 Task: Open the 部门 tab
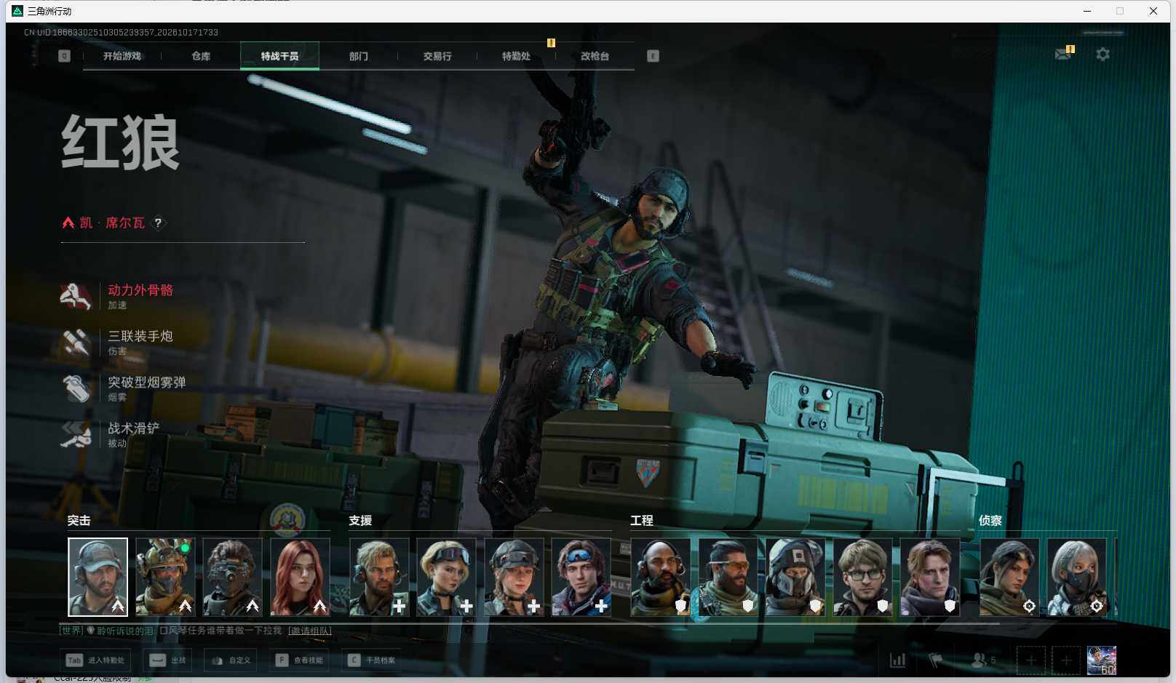[358, 56]
